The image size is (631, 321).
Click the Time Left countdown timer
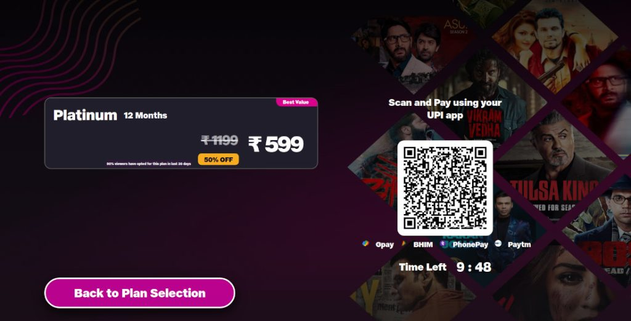point(445,267)
